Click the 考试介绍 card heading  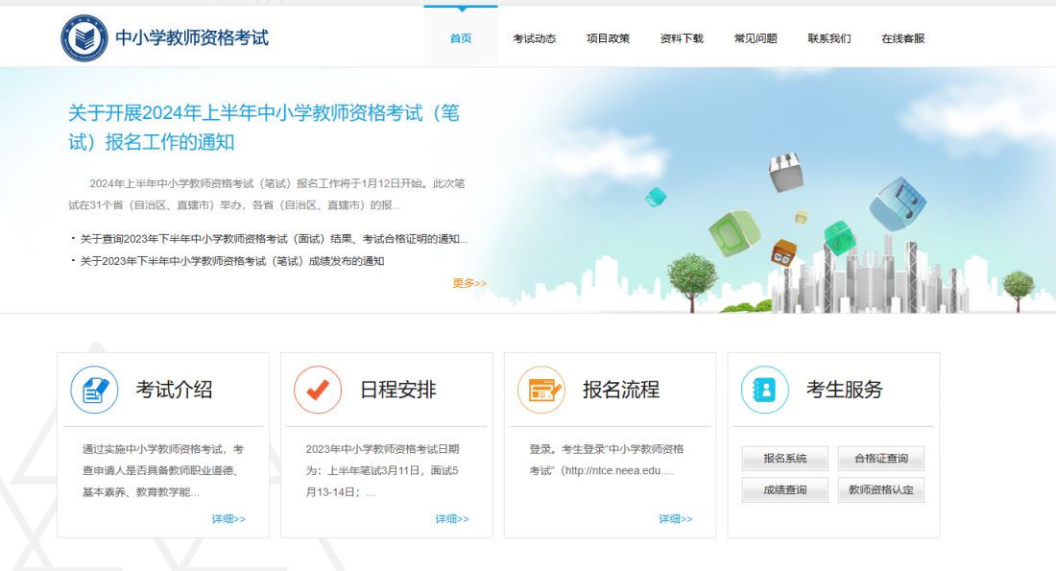coord(175,390)
